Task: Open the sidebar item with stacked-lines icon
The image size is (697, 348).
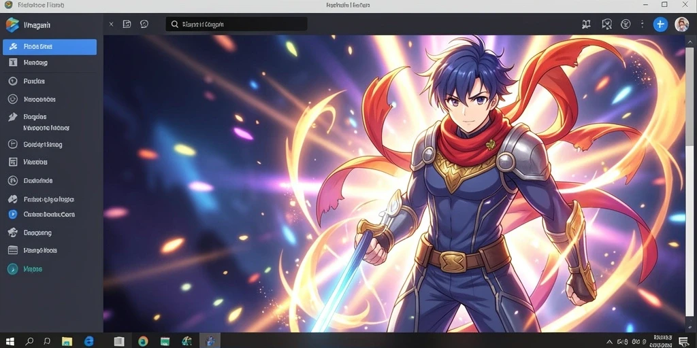Action: tap(50, 250)
